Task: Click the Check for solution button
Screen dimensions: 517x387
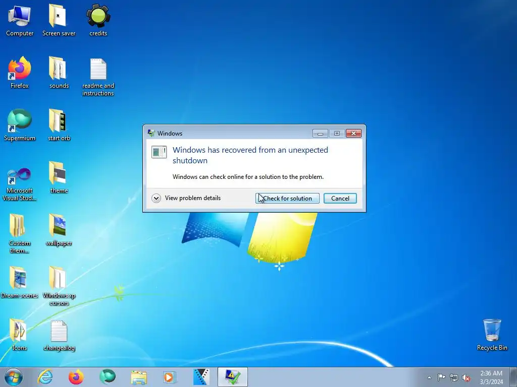Action: click(287, 199)
